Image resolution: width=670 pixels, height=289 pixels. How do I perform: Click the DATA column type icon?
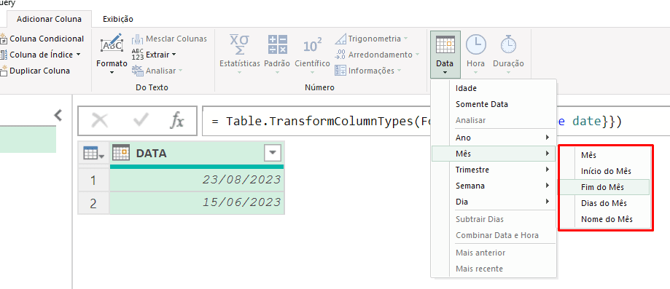click(x=121, y=153)
